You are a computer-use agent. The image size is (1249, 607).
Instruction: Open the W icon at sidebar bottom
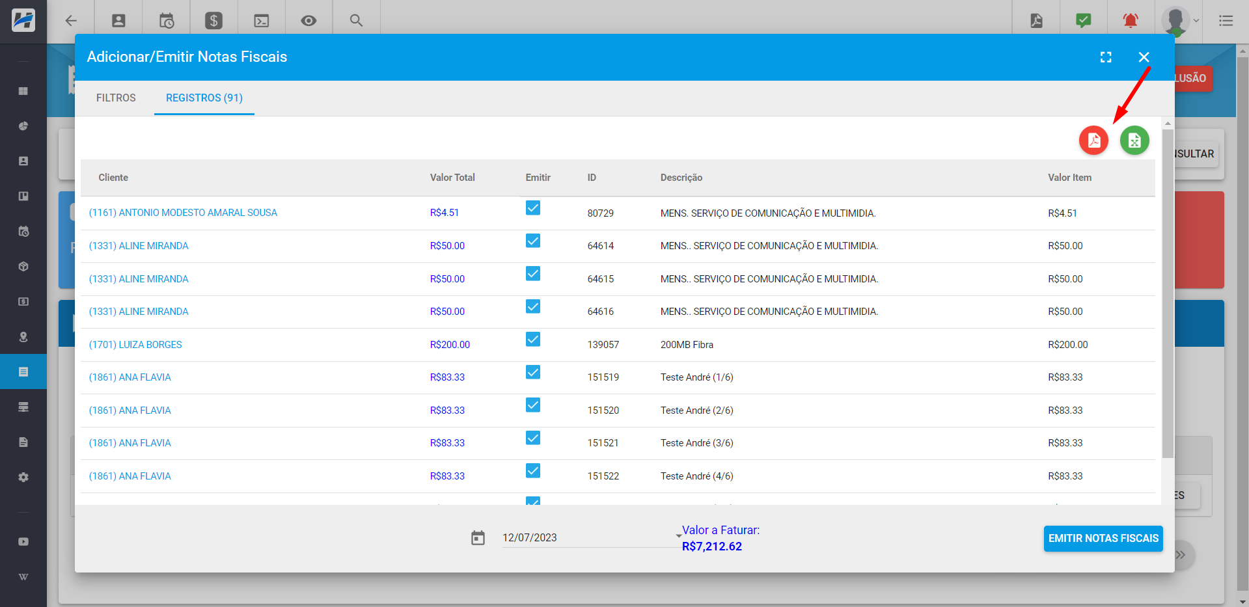coord(23,577)
